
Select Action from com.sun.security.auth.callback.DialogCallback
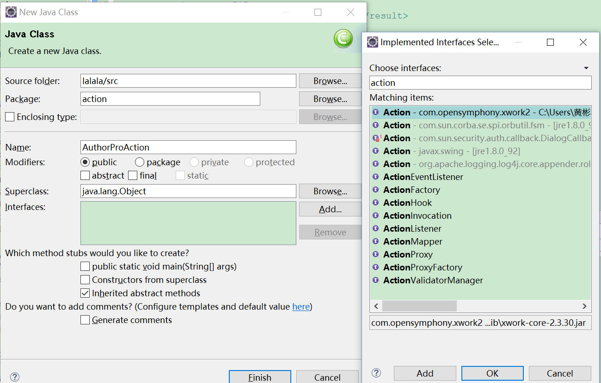click(481, 138)
